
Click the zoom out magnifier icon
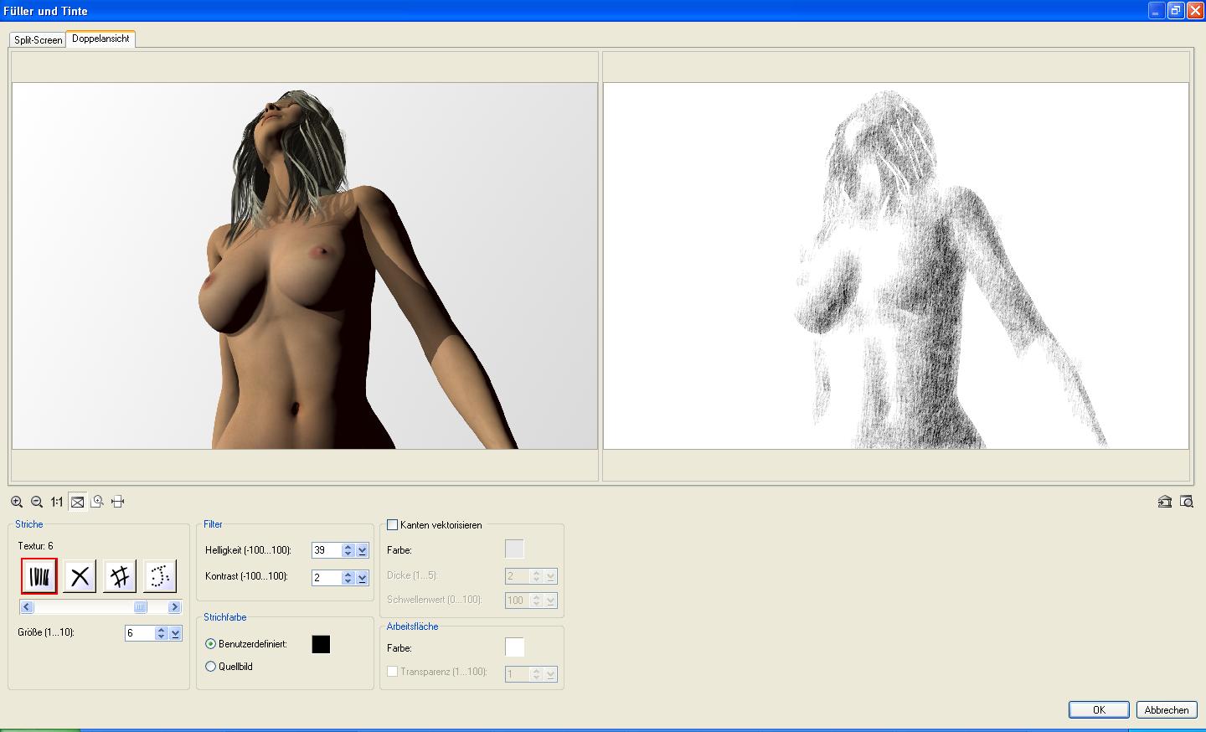point(37,502)
